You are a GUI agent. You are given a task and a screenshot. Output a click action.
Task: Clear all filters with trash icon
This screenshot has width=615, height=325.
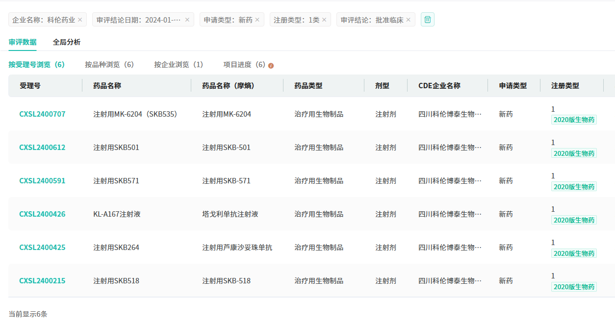point(428,20)
